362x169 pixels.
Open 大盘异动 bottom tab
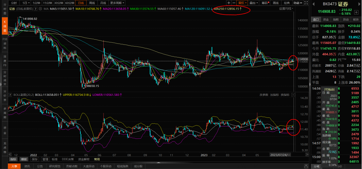(89, 166)
